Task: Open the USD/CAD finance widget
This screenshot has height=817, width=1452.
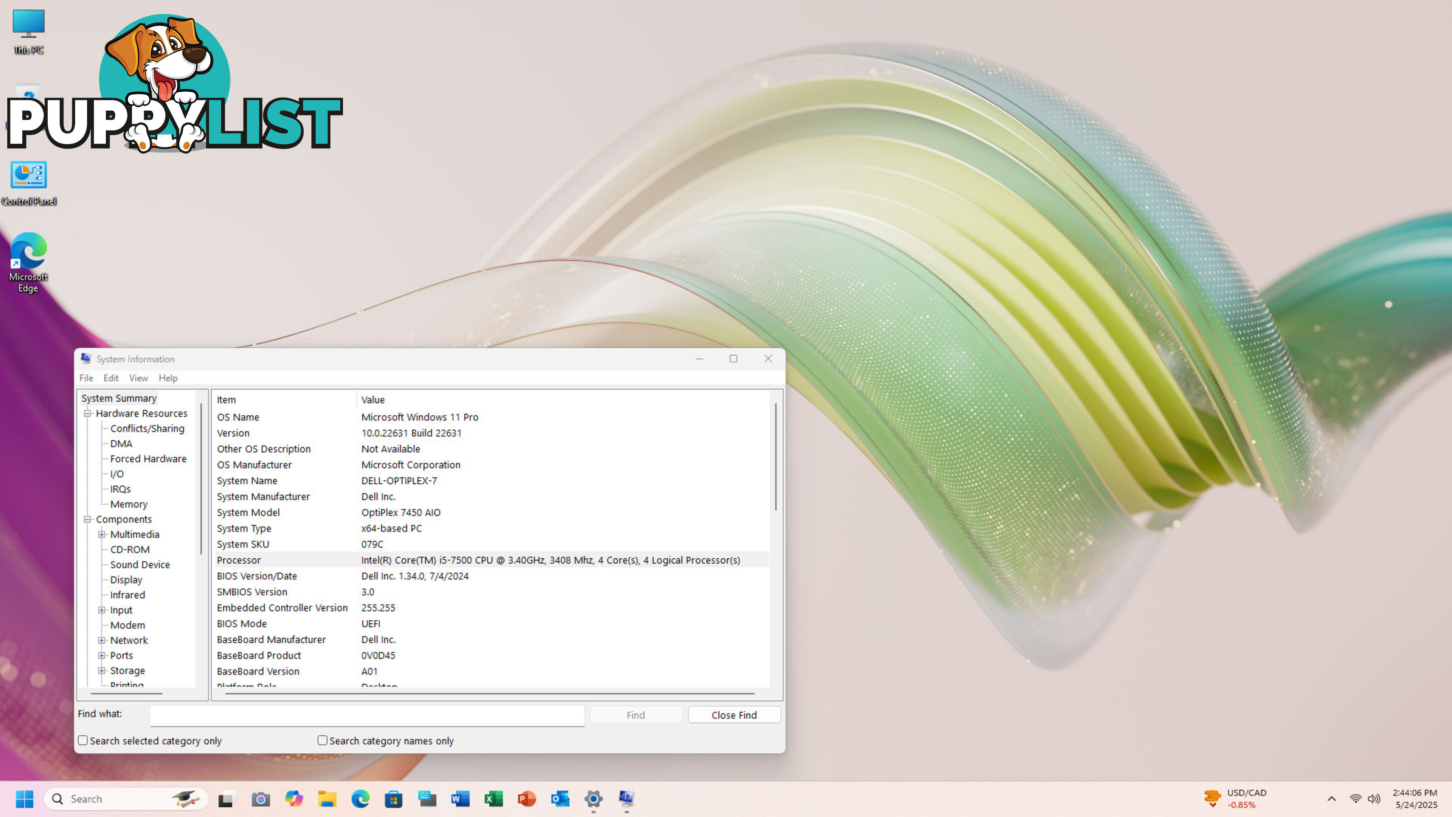Action: click(x=1236, y=799)
